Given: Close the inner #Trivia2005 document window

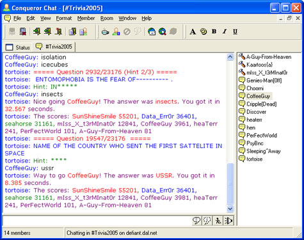Looking at the screenshot, I should tap(298, 19).
